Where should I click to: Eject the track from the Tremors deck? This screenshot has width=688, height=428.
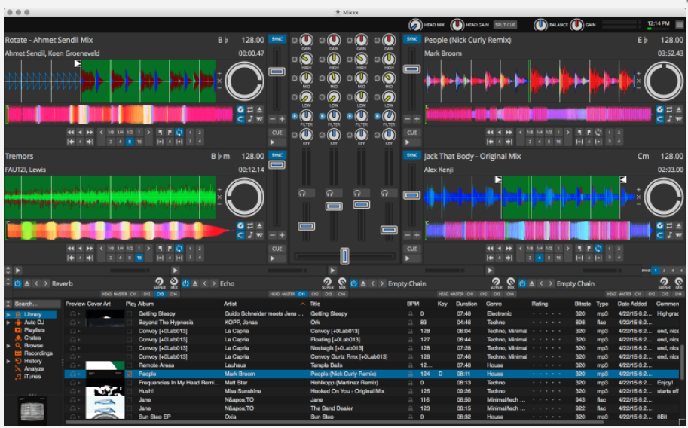pos(260,225)
